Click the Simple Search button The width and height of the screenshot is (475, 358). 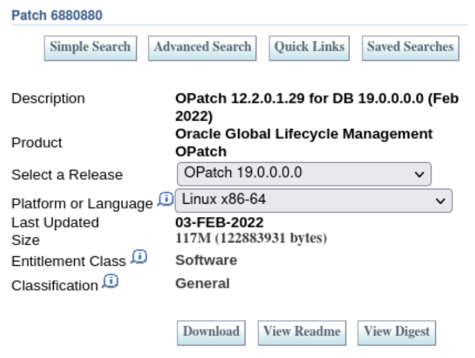pyautogui.click(x=90, y=48)
